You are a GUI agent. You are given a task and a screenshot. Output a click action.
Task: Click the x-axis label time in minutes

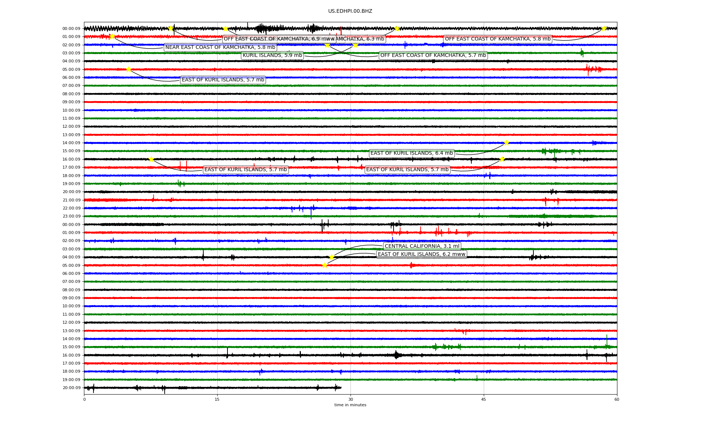tap(350, 405)
